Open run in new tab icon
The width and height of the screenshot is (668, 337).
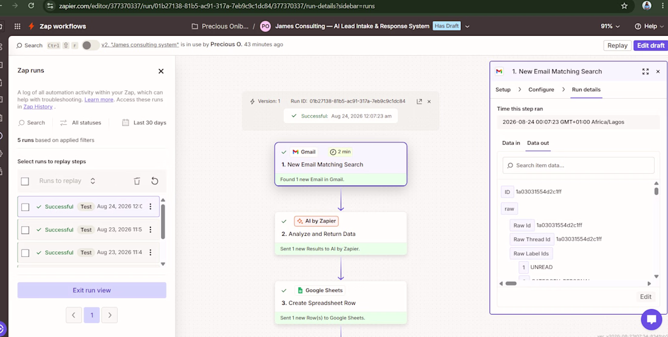(419, 102)
